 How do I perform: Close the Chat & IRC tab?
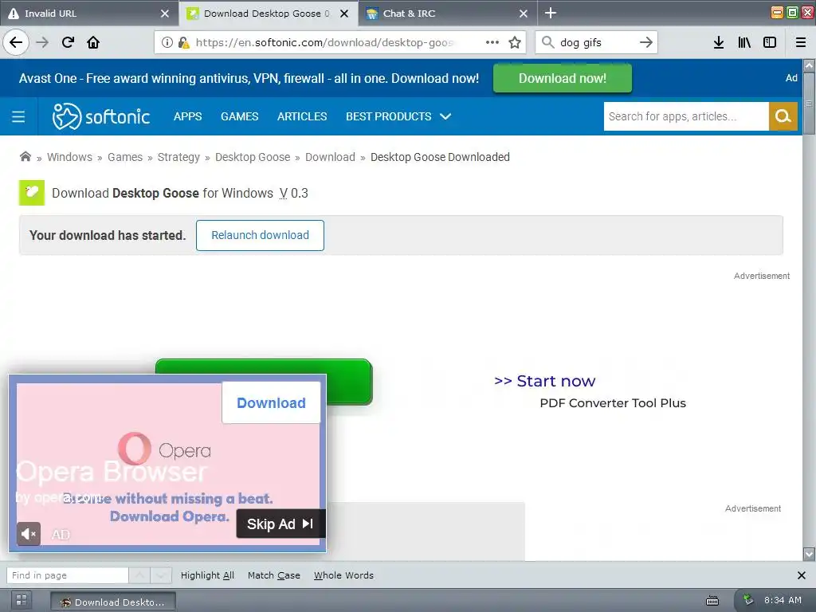[524, 14]
